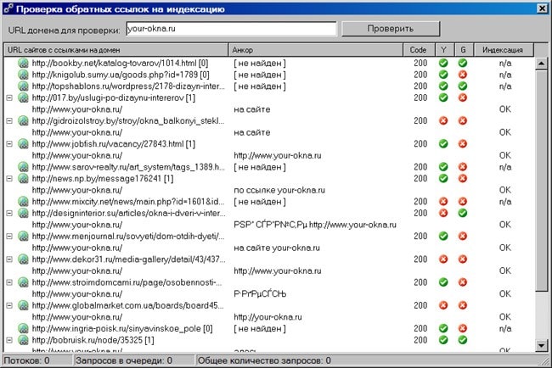The image size is (552, 368).
Task: Click green G check for bookby.net row
Action: 463,63
